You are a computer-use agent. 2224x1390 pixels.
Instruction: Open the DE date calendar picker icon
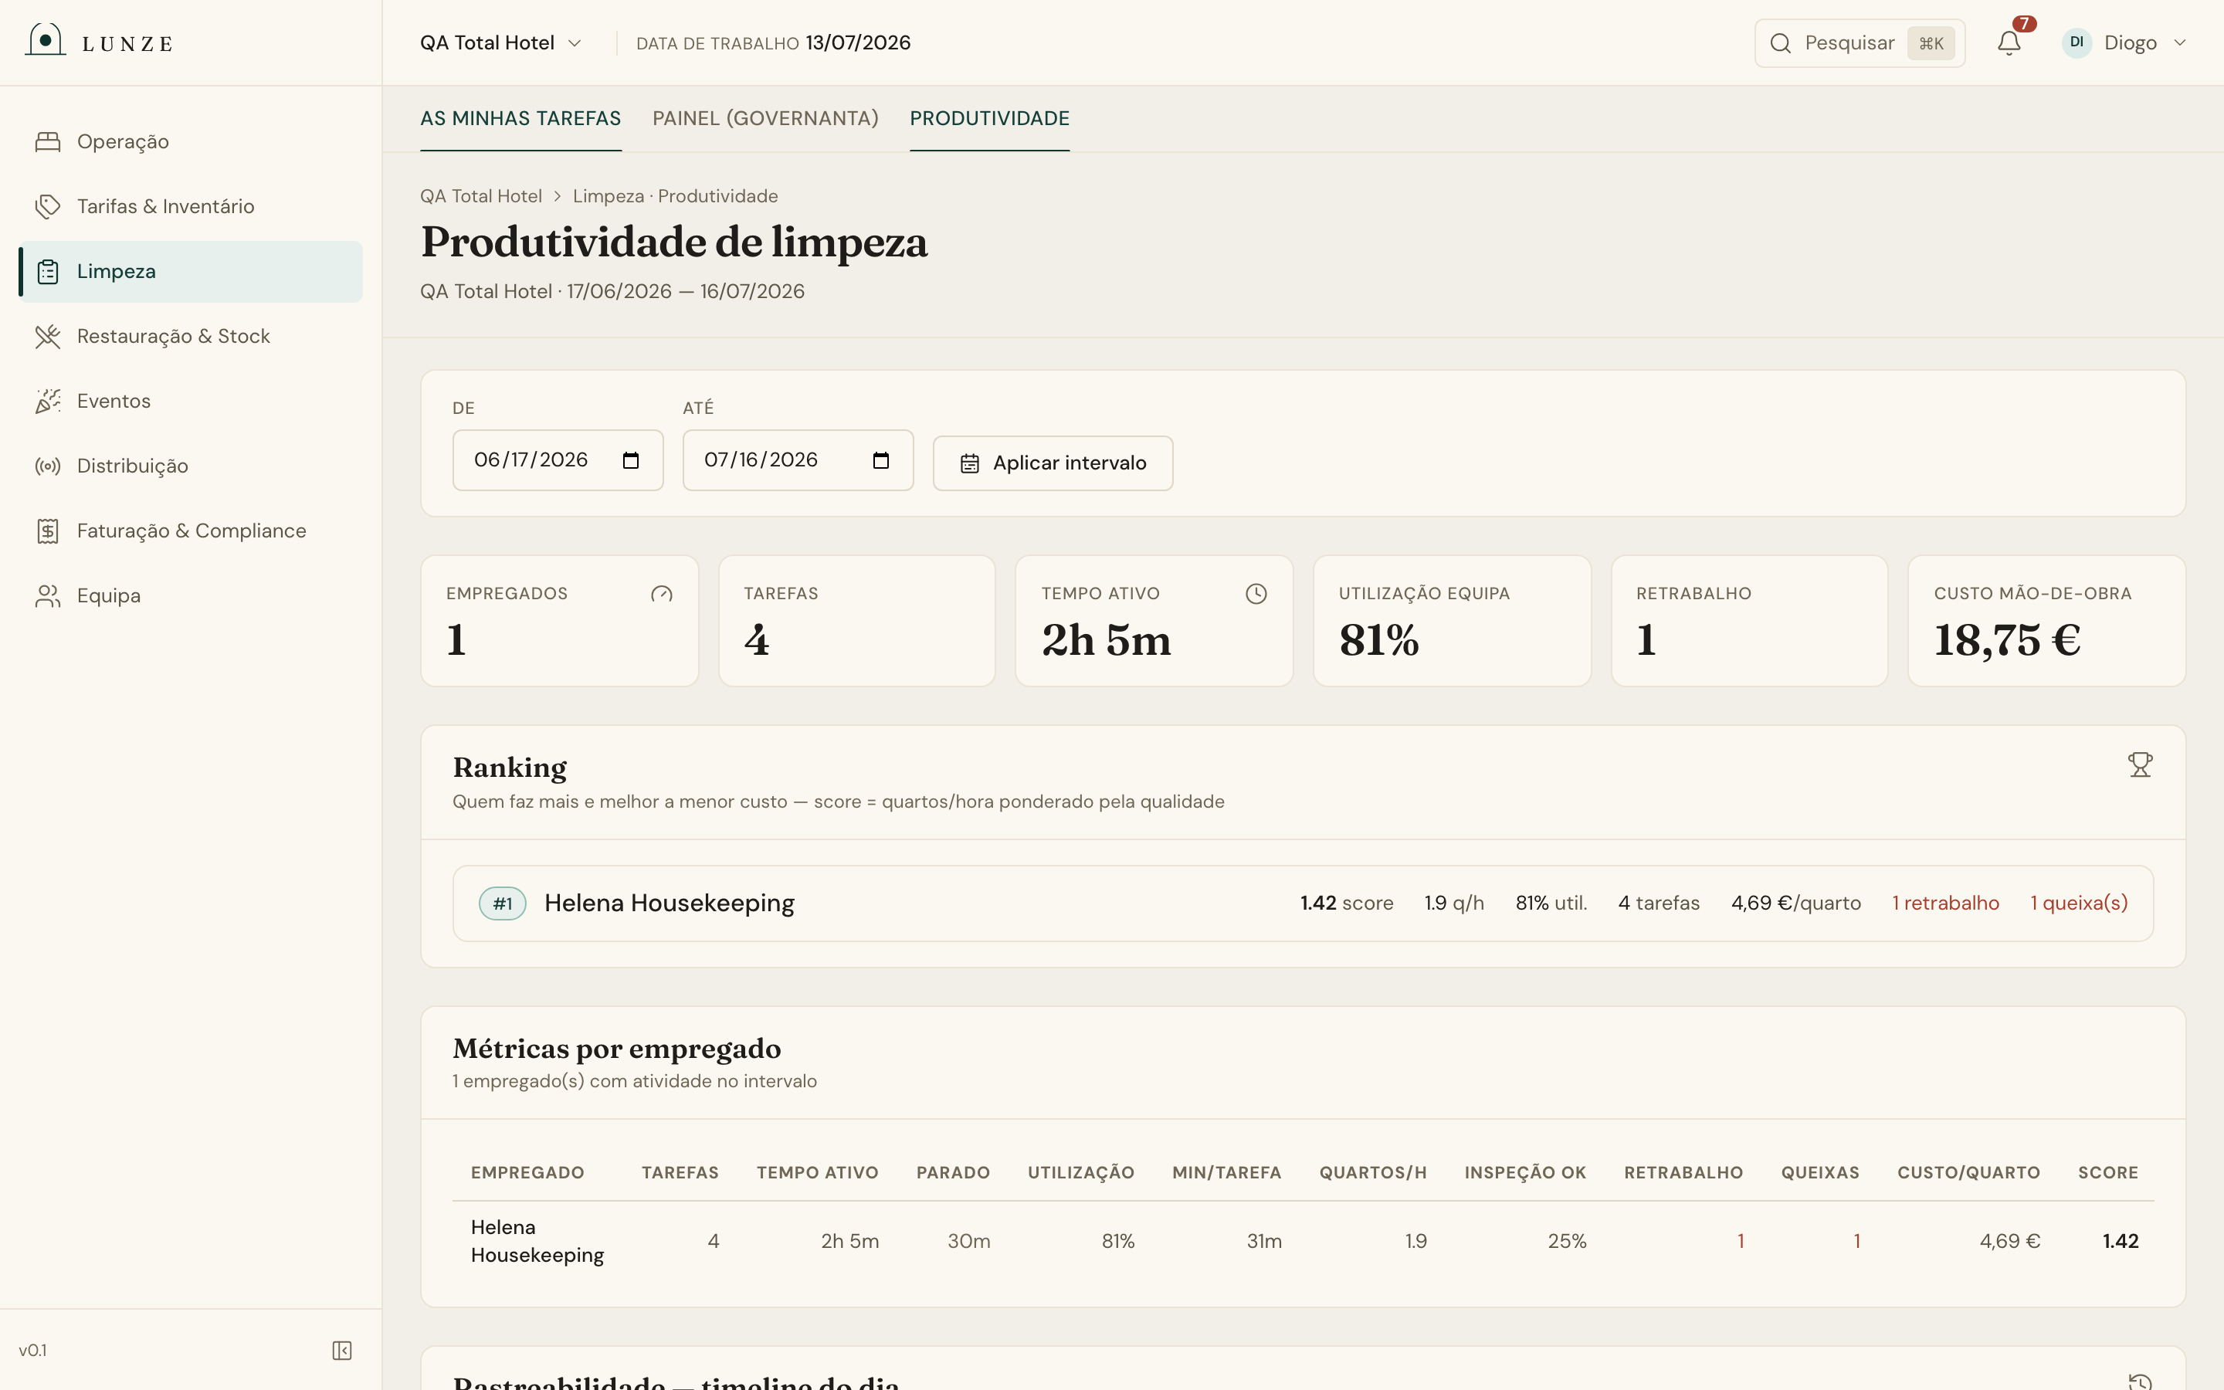[x=630, y=460]
